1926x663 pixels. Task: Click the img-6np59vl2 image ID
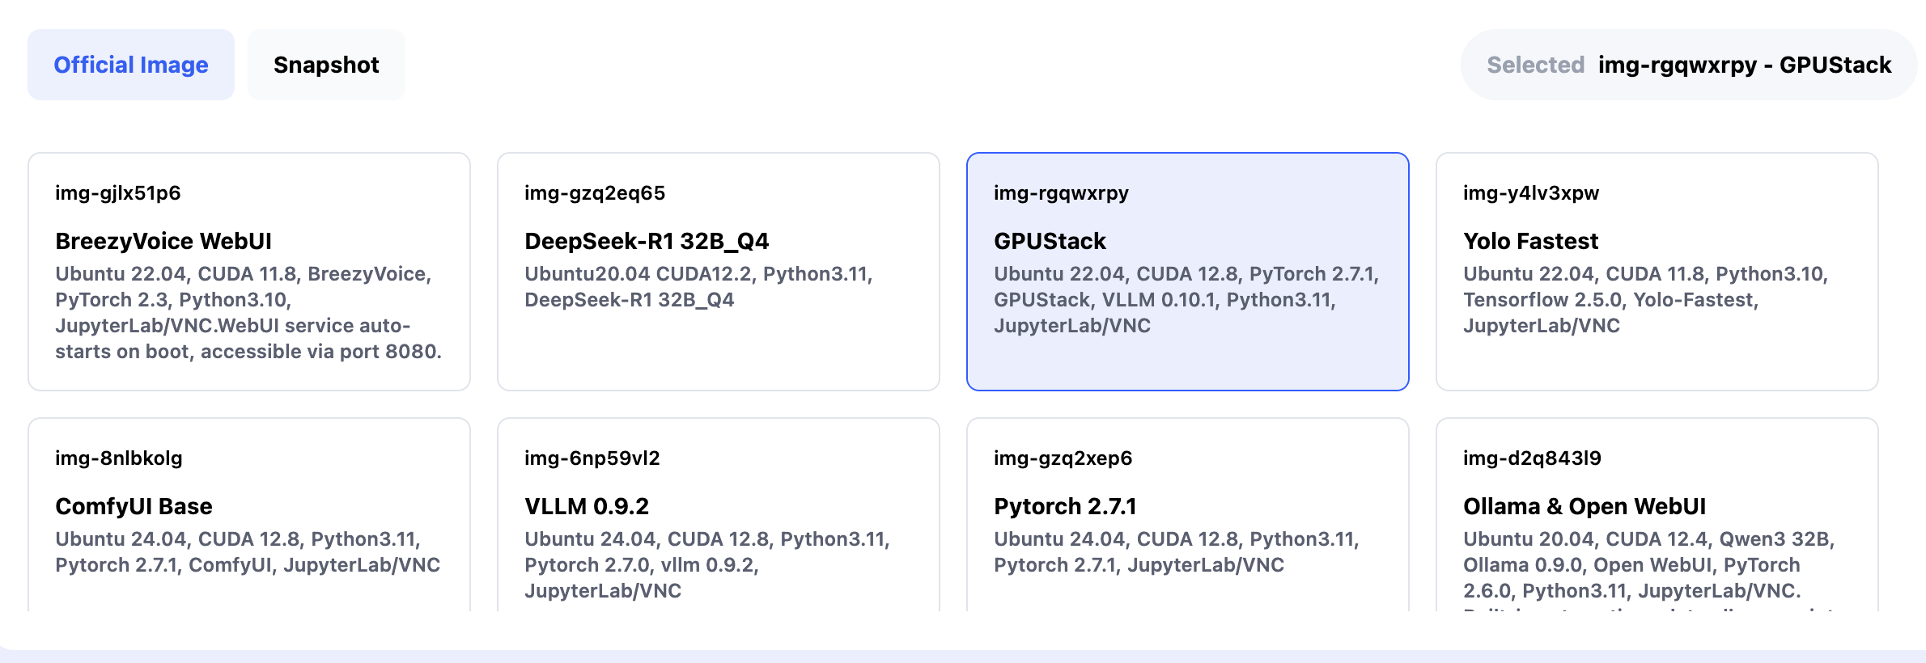(592, 458)
